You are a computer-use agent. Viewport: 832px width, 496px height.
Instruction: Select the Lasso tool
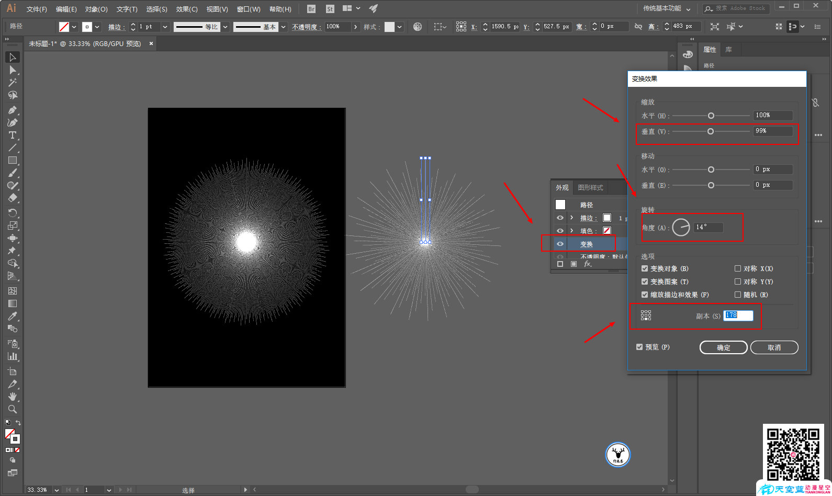(x=13, y=95)
